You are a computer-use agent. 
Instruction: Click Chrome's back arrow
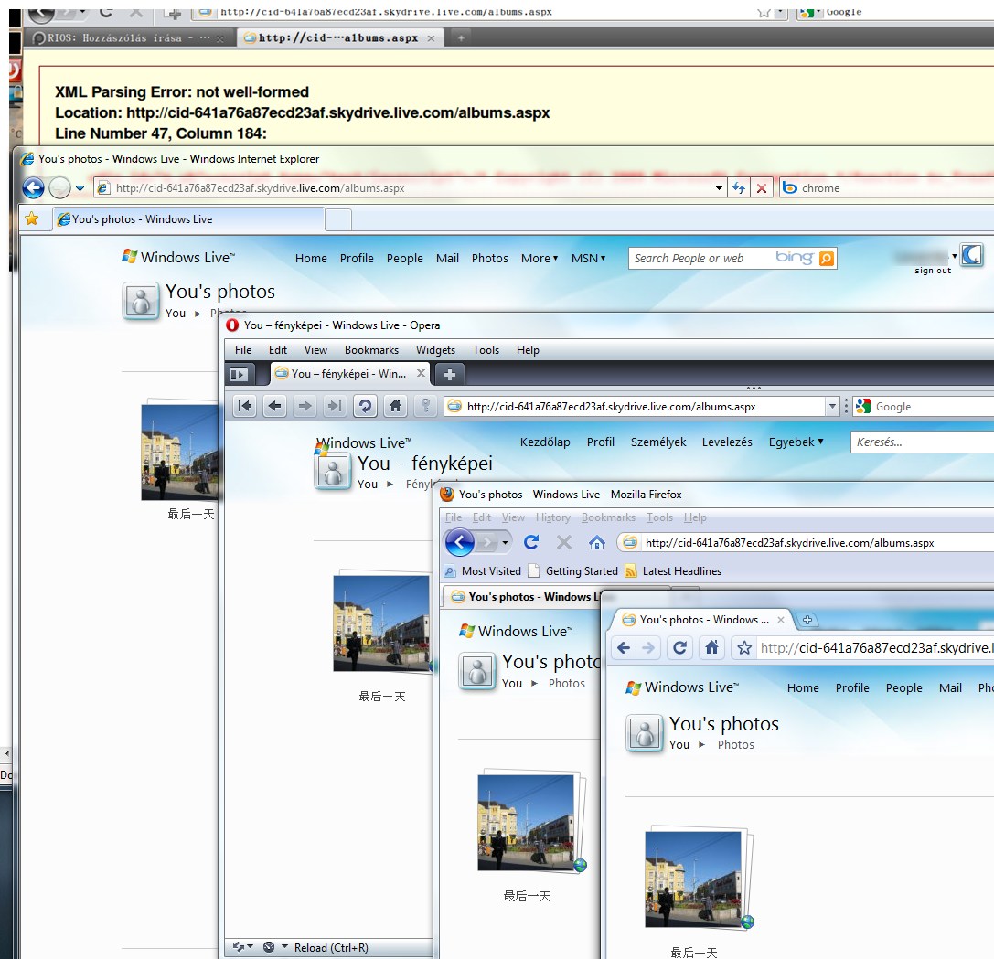(624, 648)
